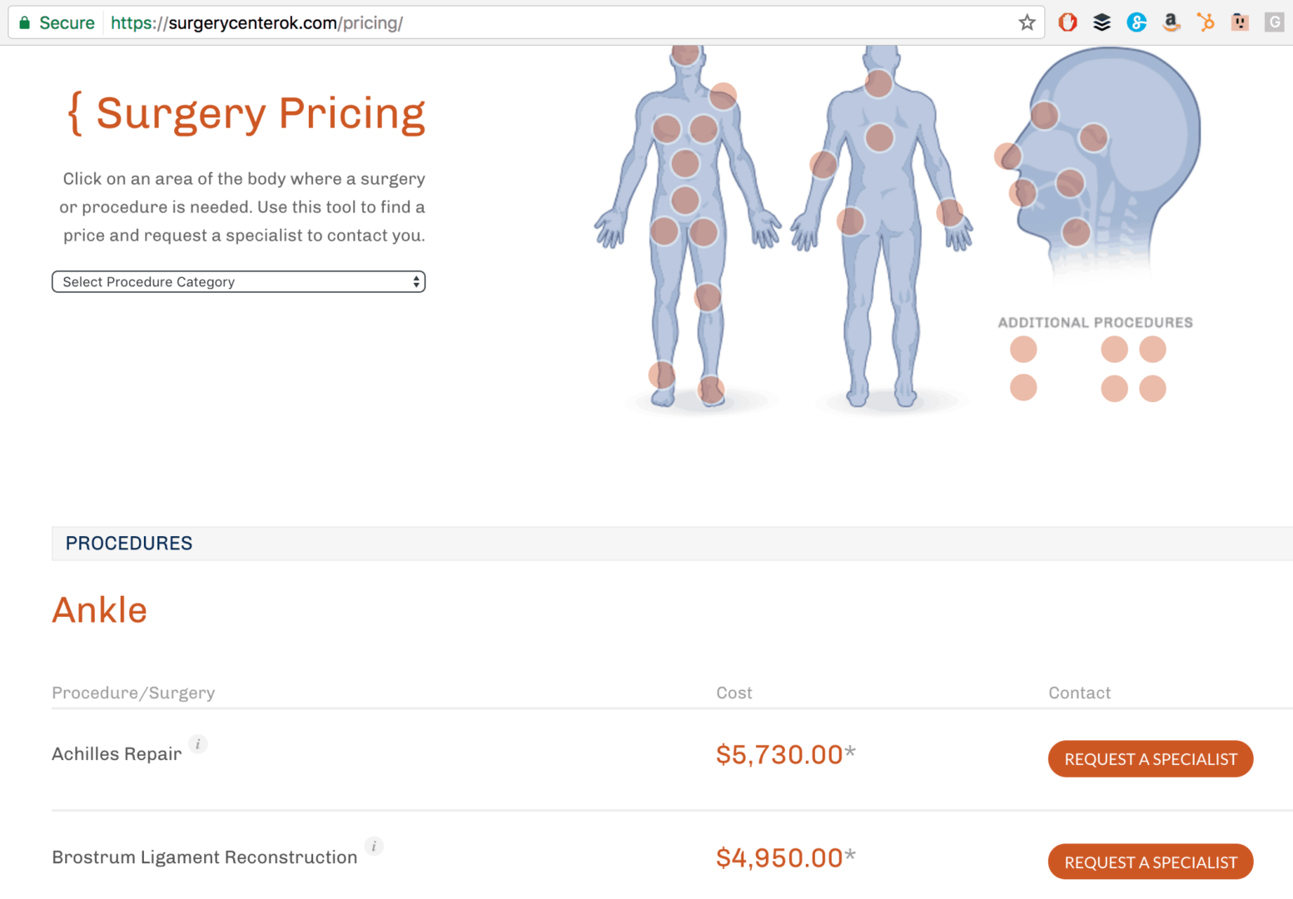Open the Amazon extension icon

[x=1171, y=22]
